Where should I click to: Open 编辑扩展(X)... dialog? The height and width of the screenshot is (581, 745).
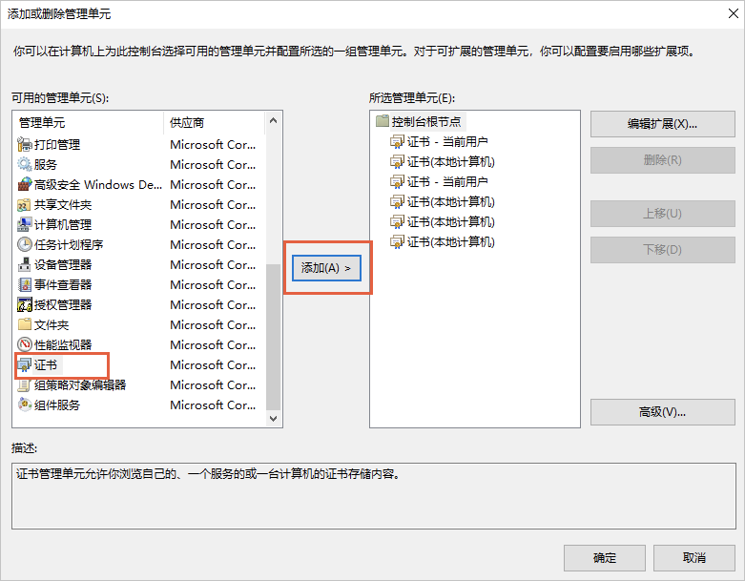[x=662, y=124]
